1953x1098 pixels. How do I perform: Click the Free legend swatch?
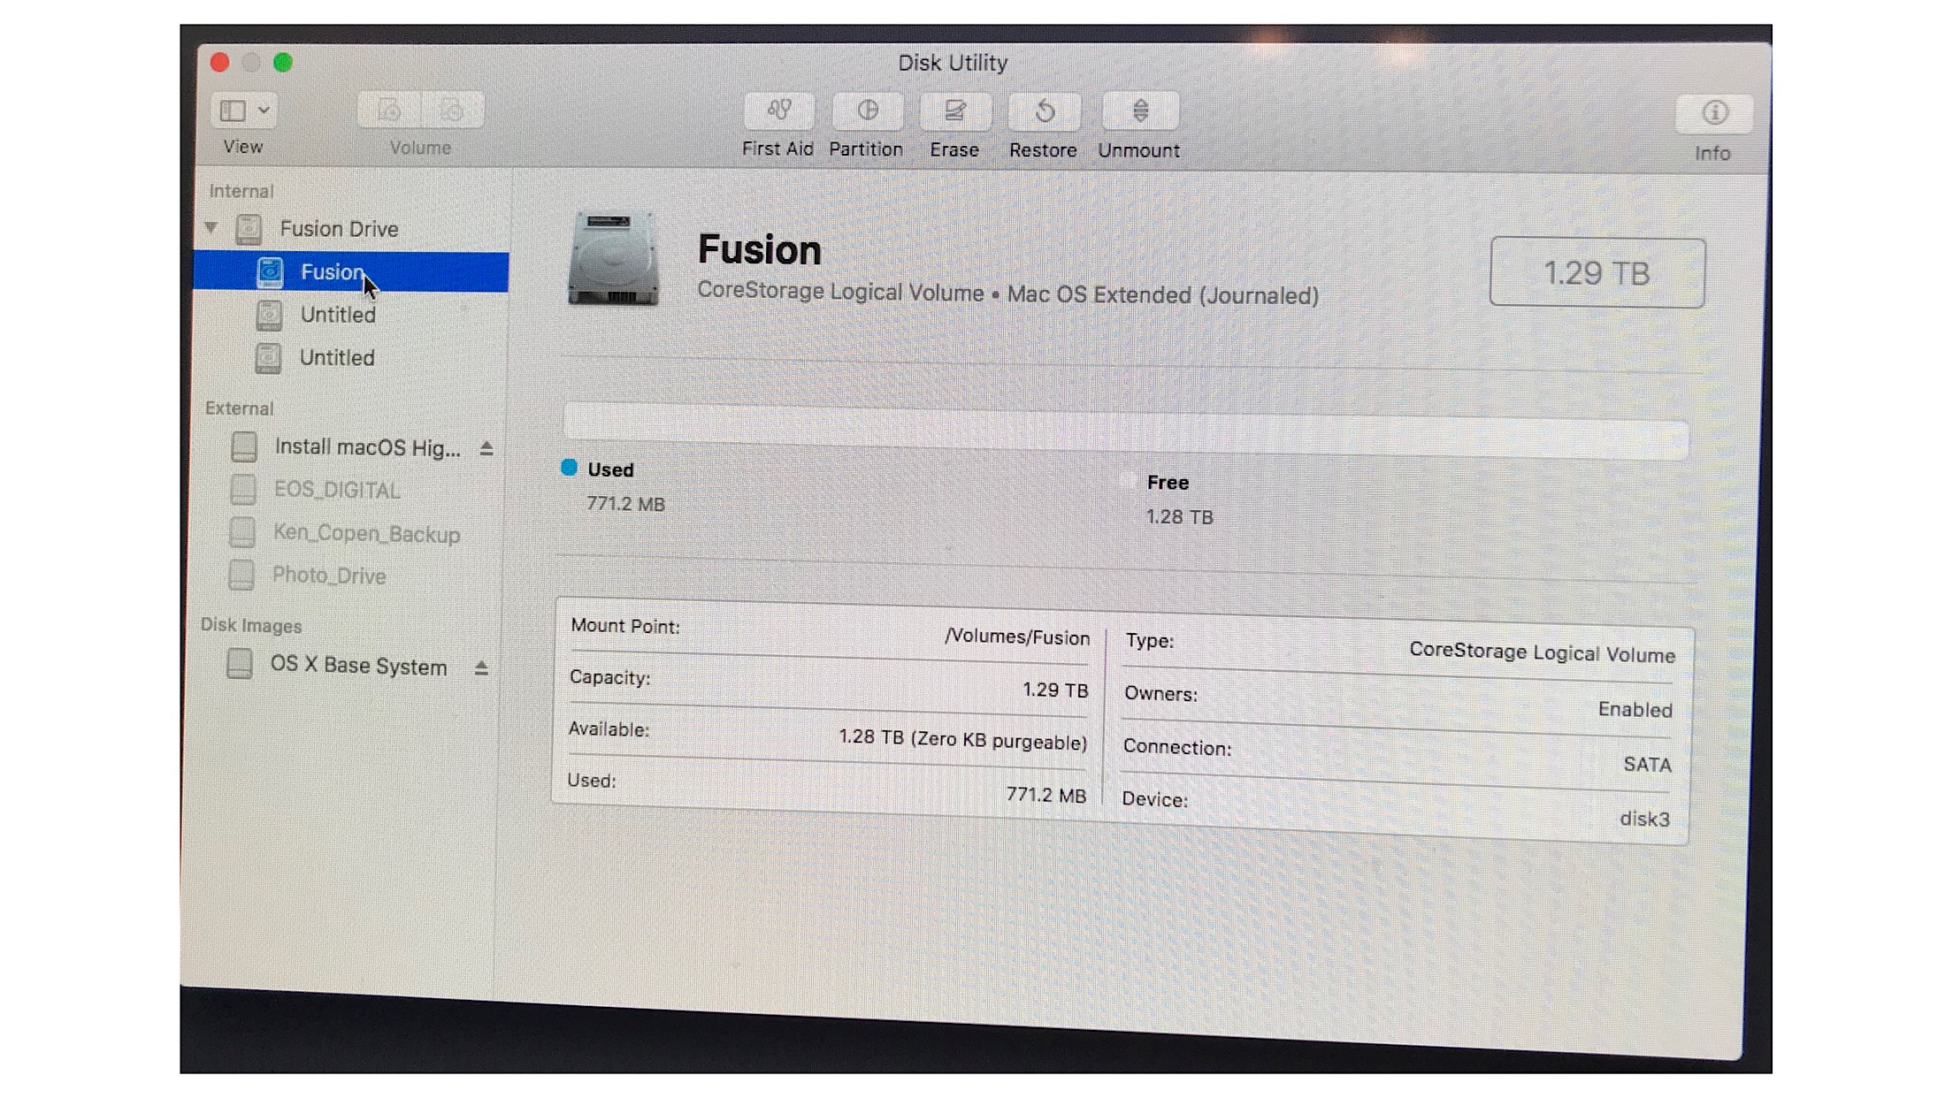point(1128,481)
